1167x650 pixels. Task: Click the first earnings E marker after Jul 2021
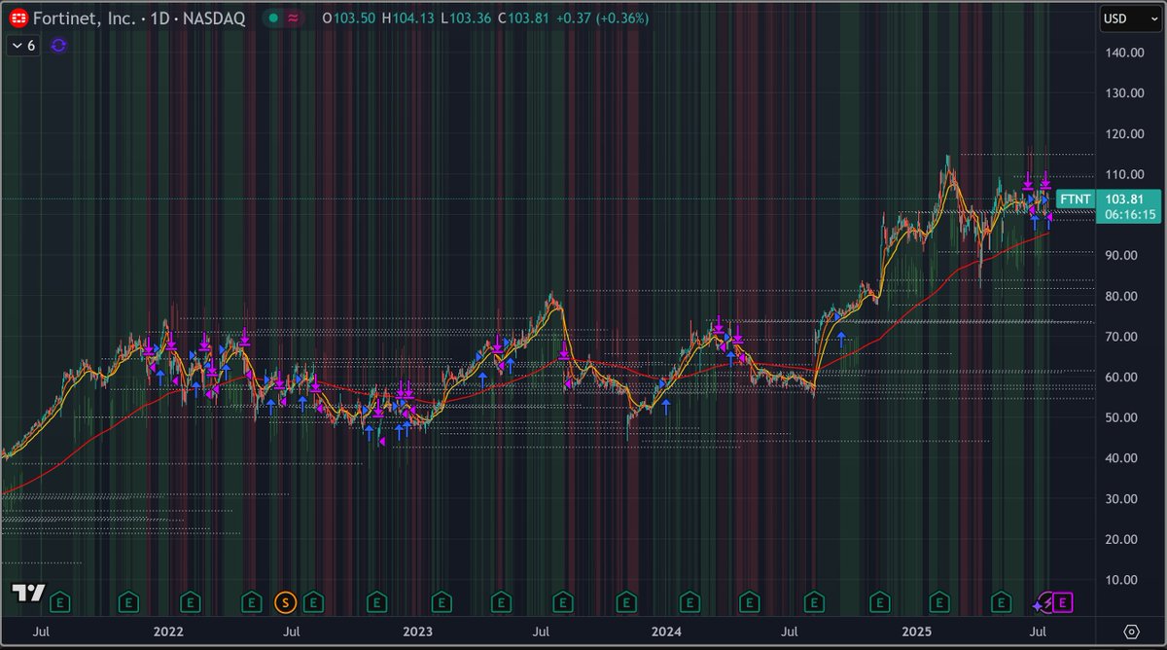(x=60, y=602)
